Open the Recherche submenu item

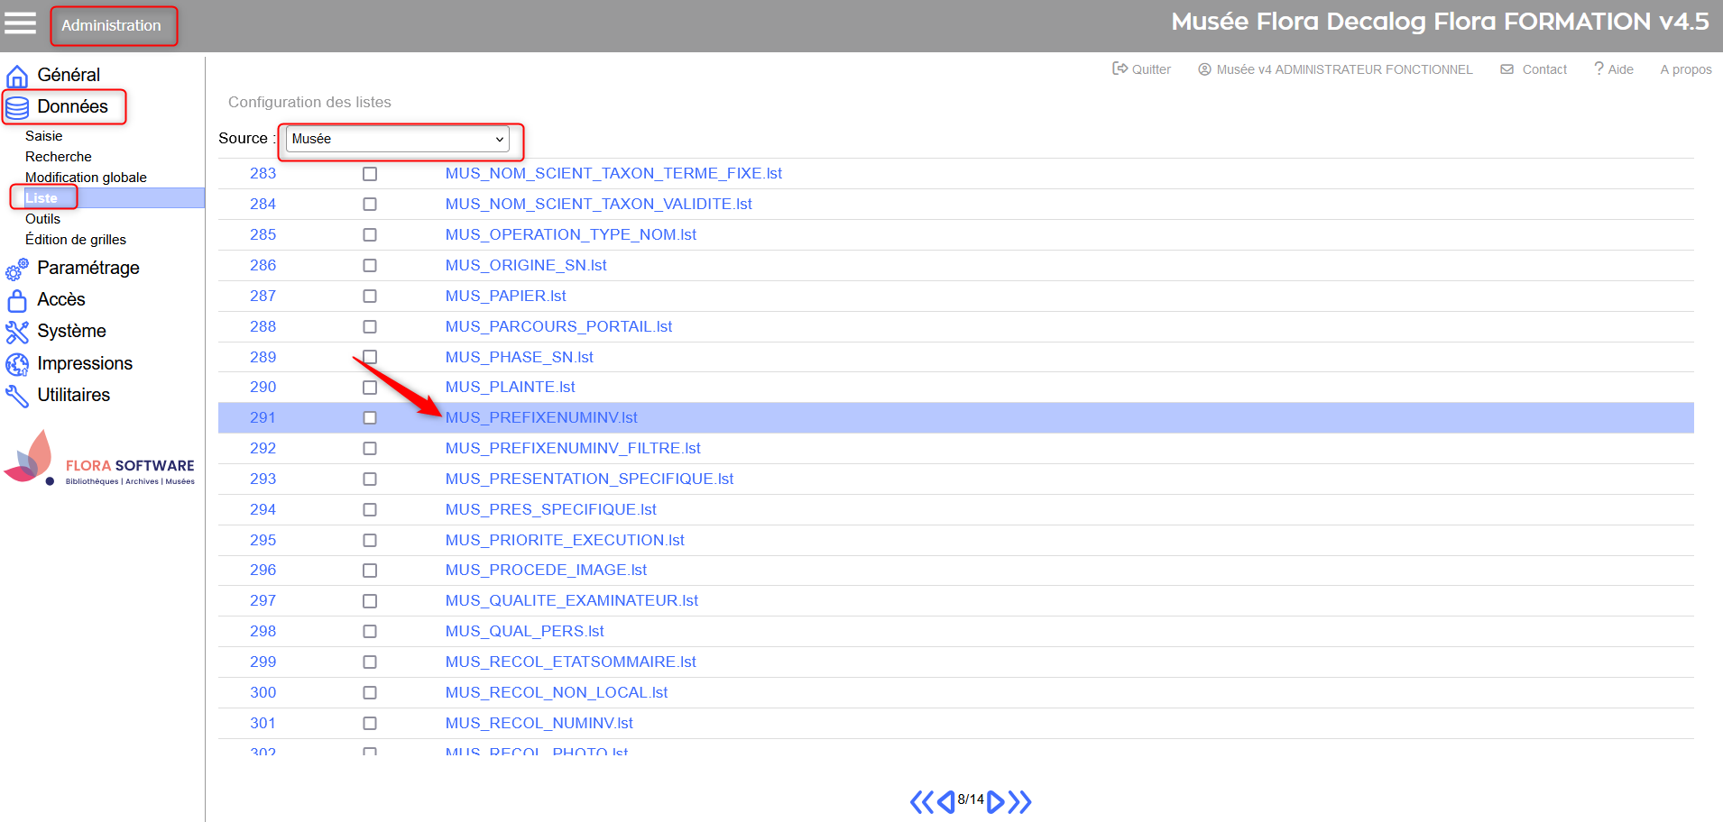tap(59, 157)
